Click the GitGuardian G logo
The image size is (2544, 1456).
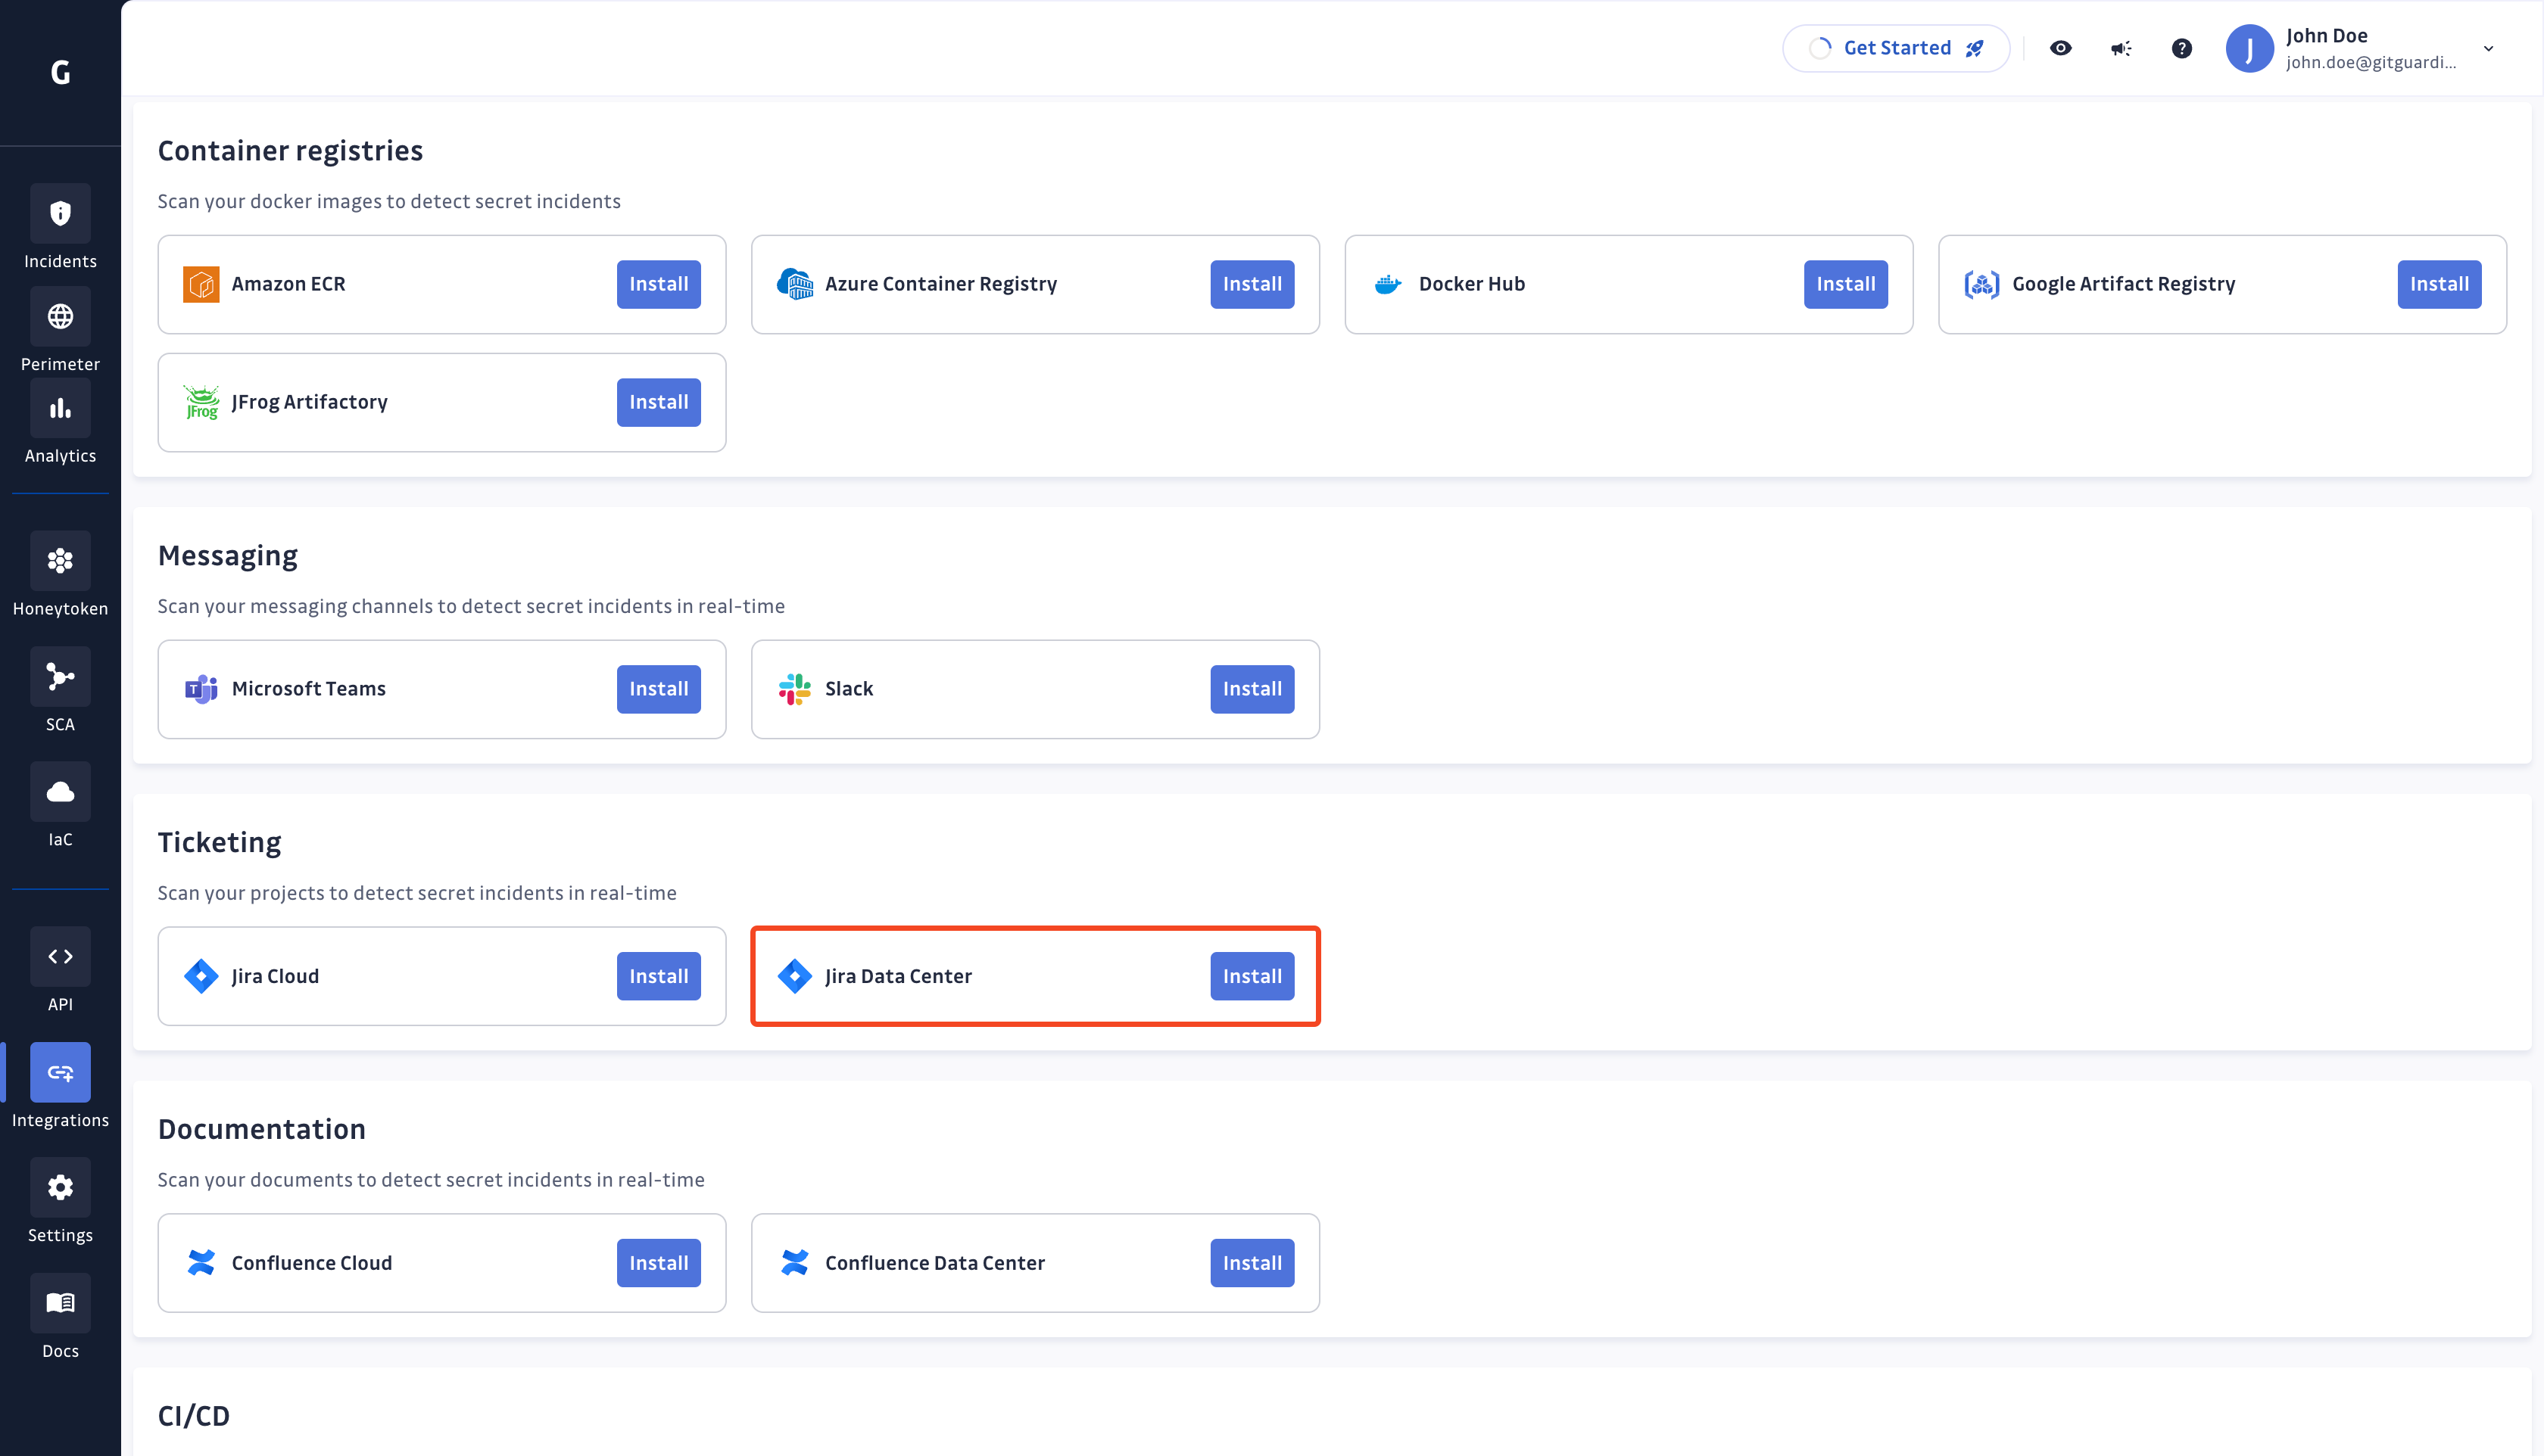[x=60, y=72]
